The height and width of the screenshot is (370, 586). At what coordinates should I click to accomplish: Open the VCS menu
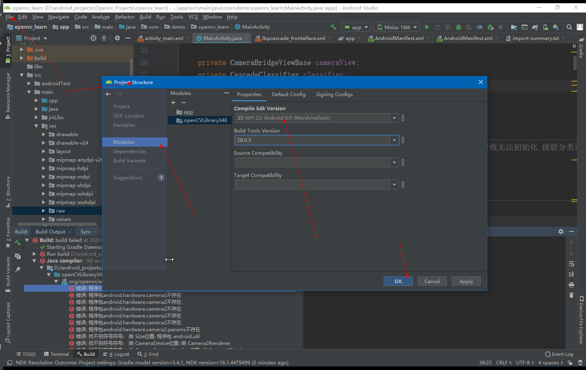(193, 17)
